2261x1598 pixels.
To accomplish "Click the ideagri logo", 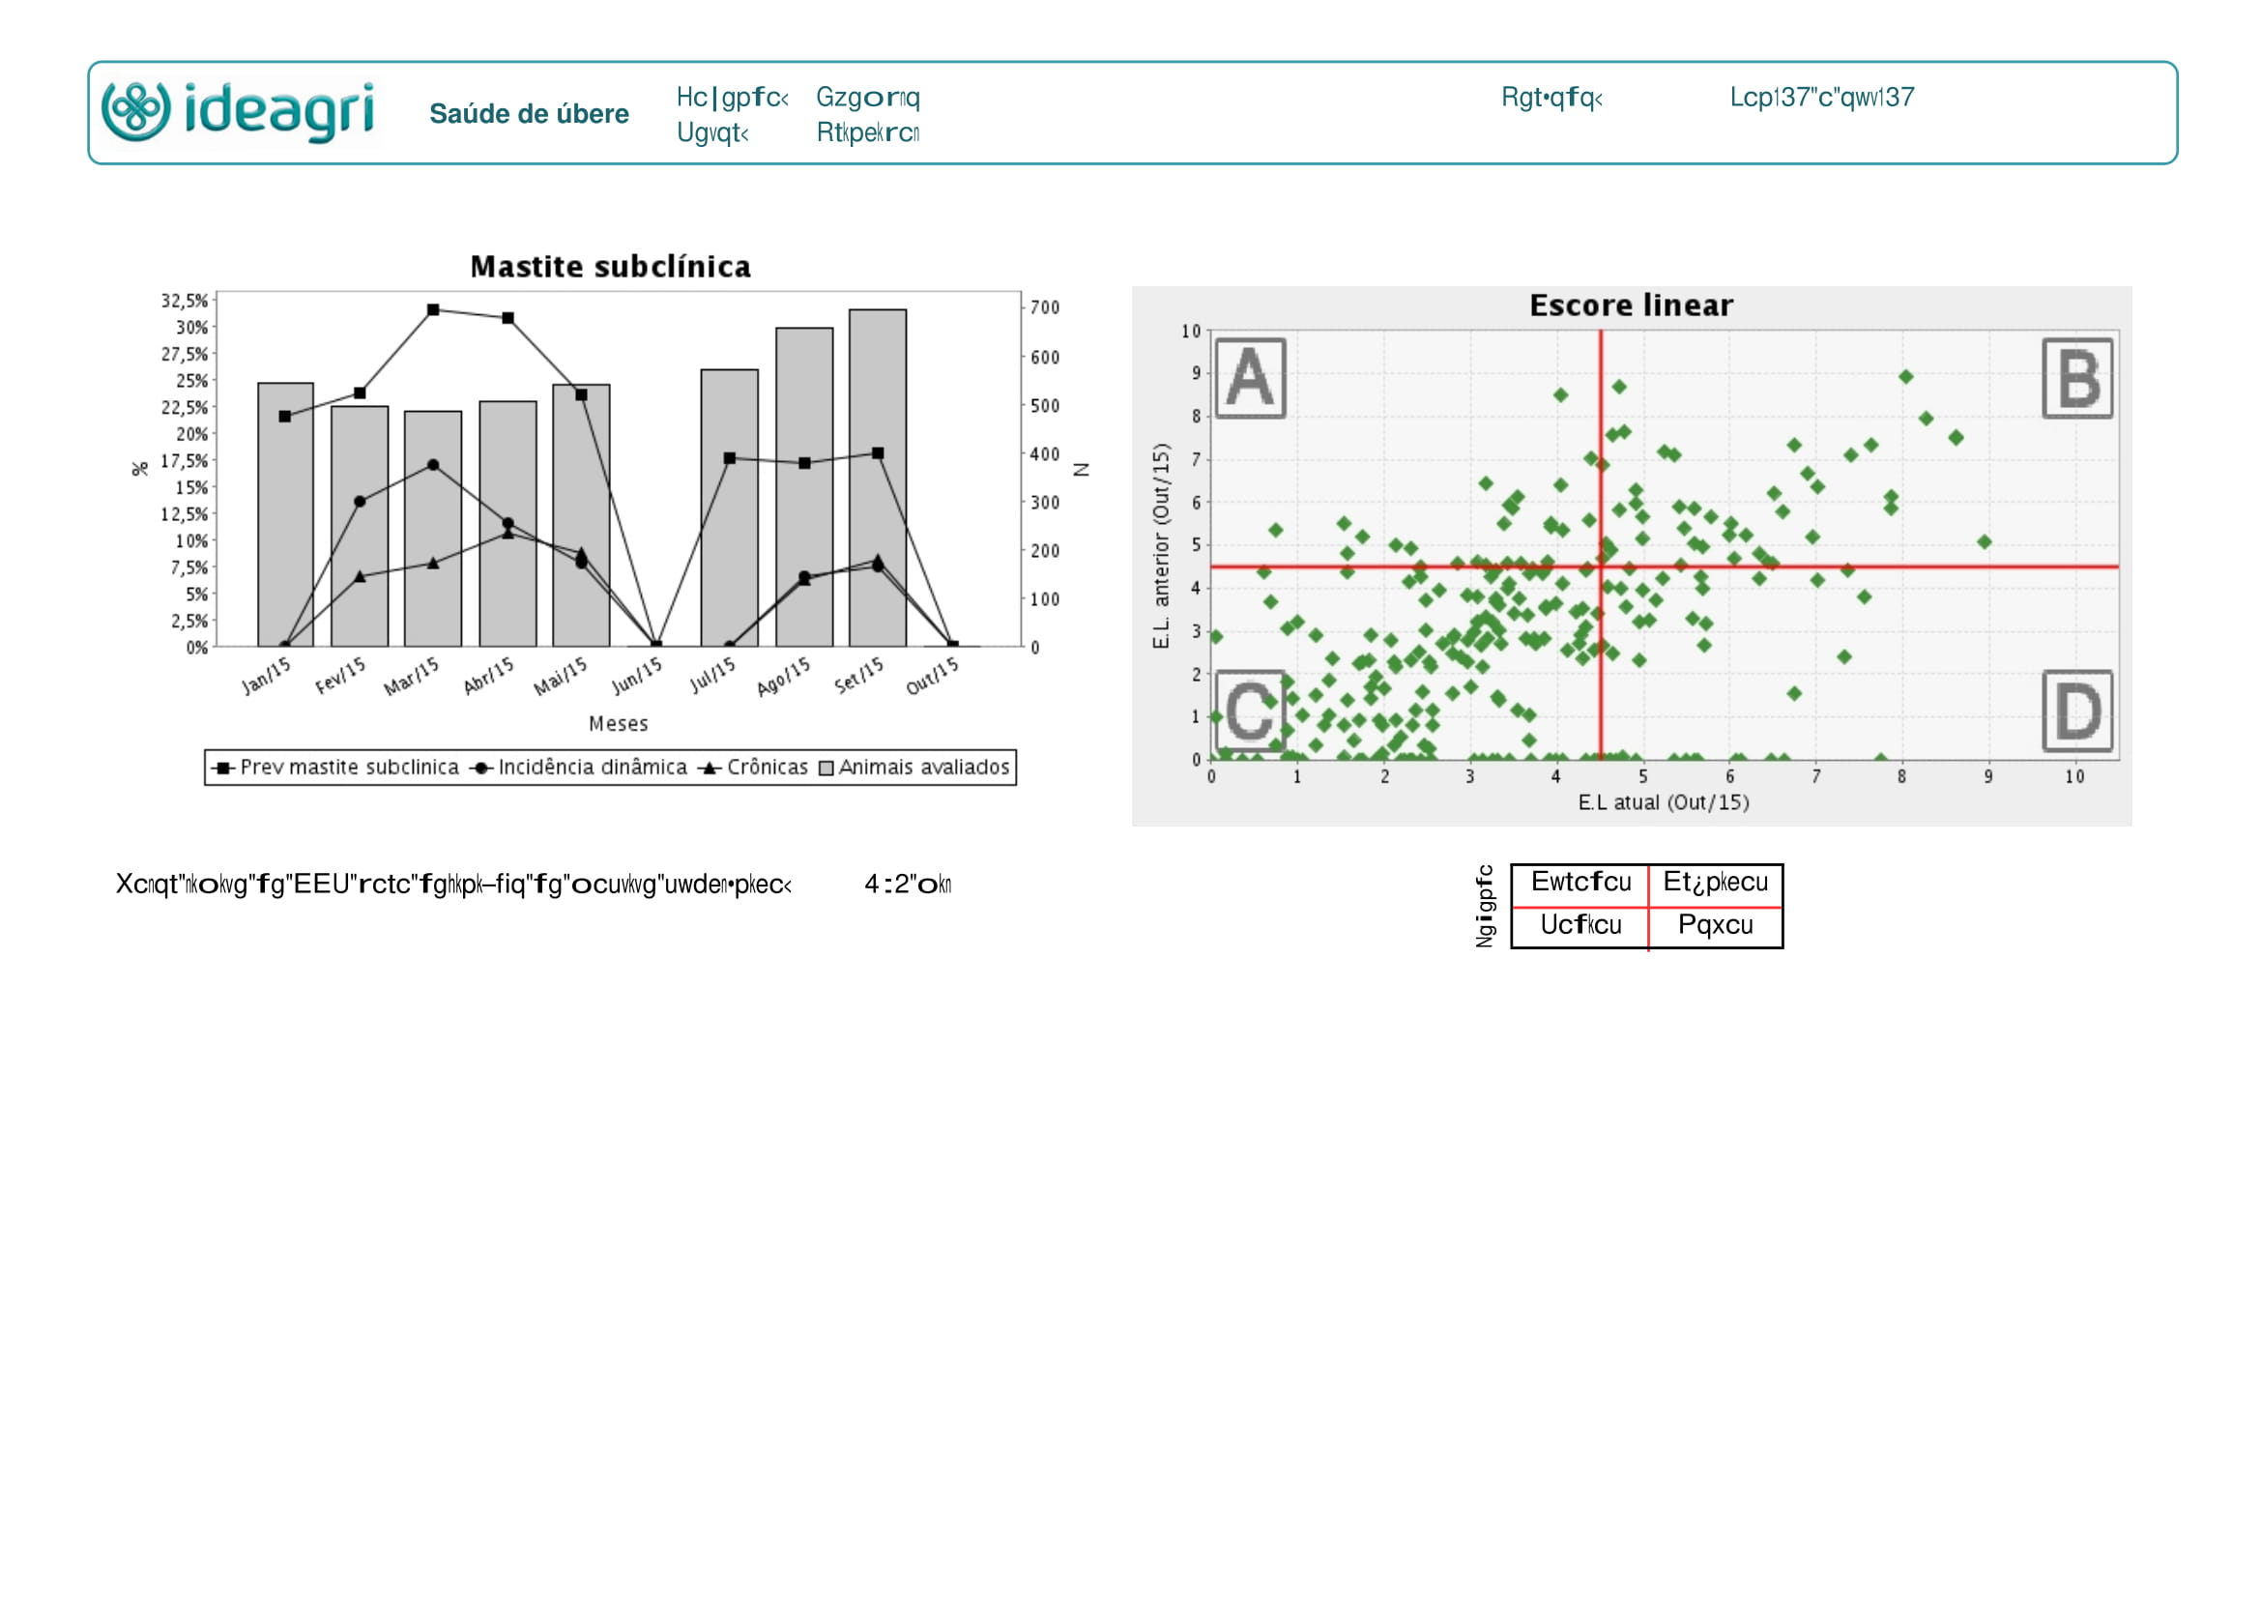I will (x=239, y=112).
